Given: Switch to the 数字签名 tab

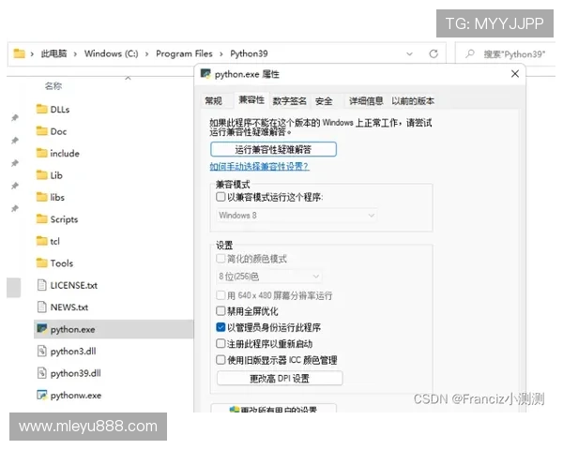Looking at the screenshot, I should click(x=289, y=101).
